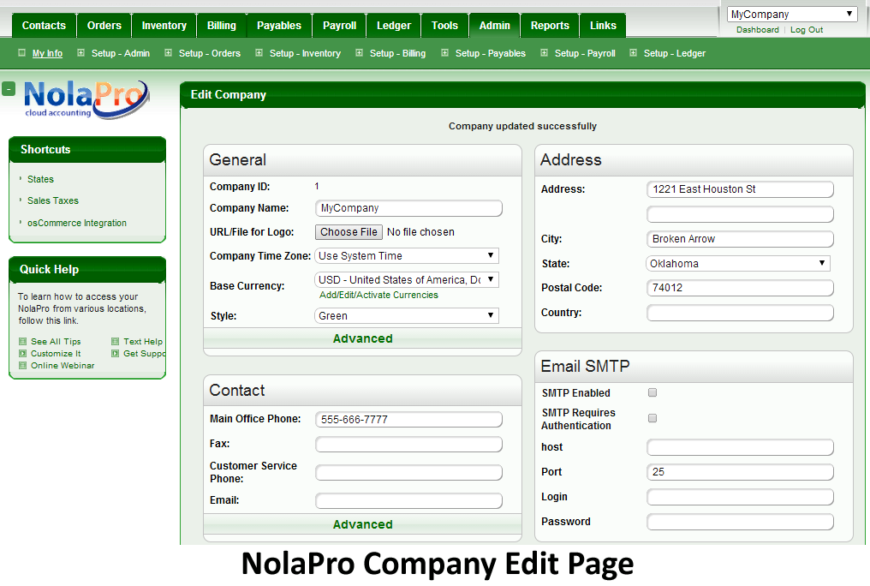Image resolution: width=870 pixels, height=586 pixels.
Task: Open the Payroll menu
Action: pos(338,25)
